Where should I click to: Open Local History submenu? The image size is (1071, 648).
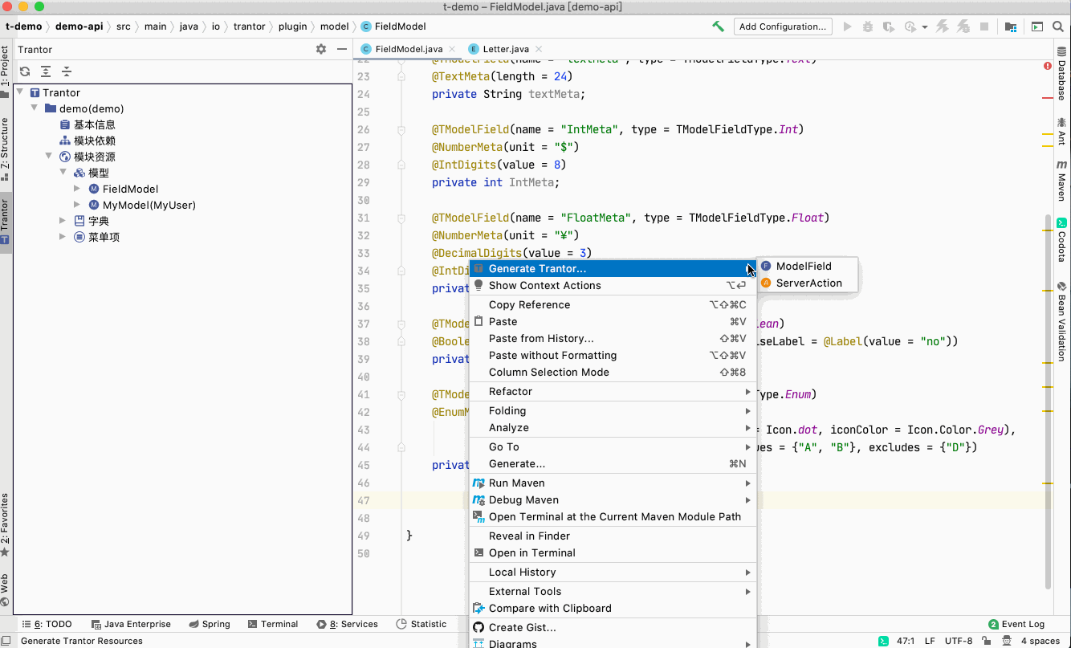tap(613, 572)
